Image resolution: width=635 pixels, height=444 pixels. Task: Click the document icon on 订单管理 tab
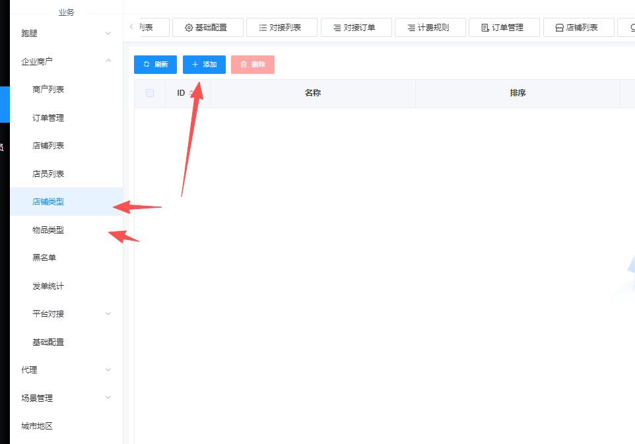coord(485,28)
